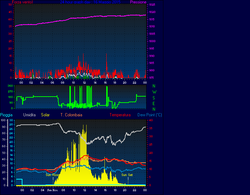The height and width of the screenshot is (195, 250).
Task: Click the S wind direction letter
Action: pos(154,98)
